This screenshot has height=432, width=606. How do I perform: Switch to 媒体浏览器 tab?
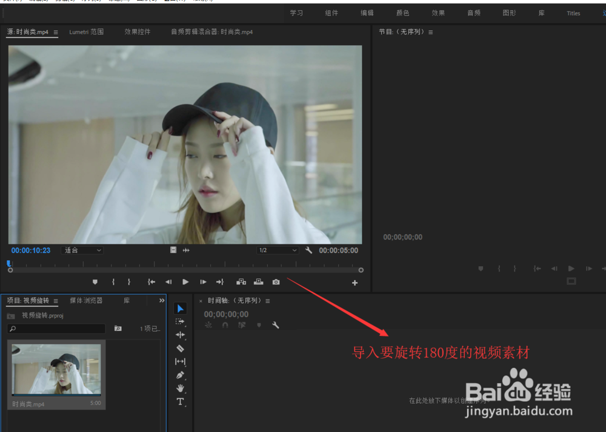(86, 301)
